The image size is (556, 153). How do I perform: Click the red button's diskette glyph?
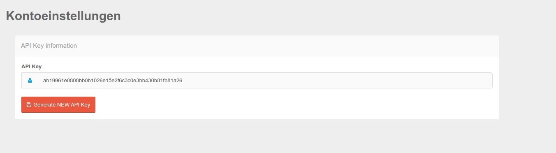29,105
